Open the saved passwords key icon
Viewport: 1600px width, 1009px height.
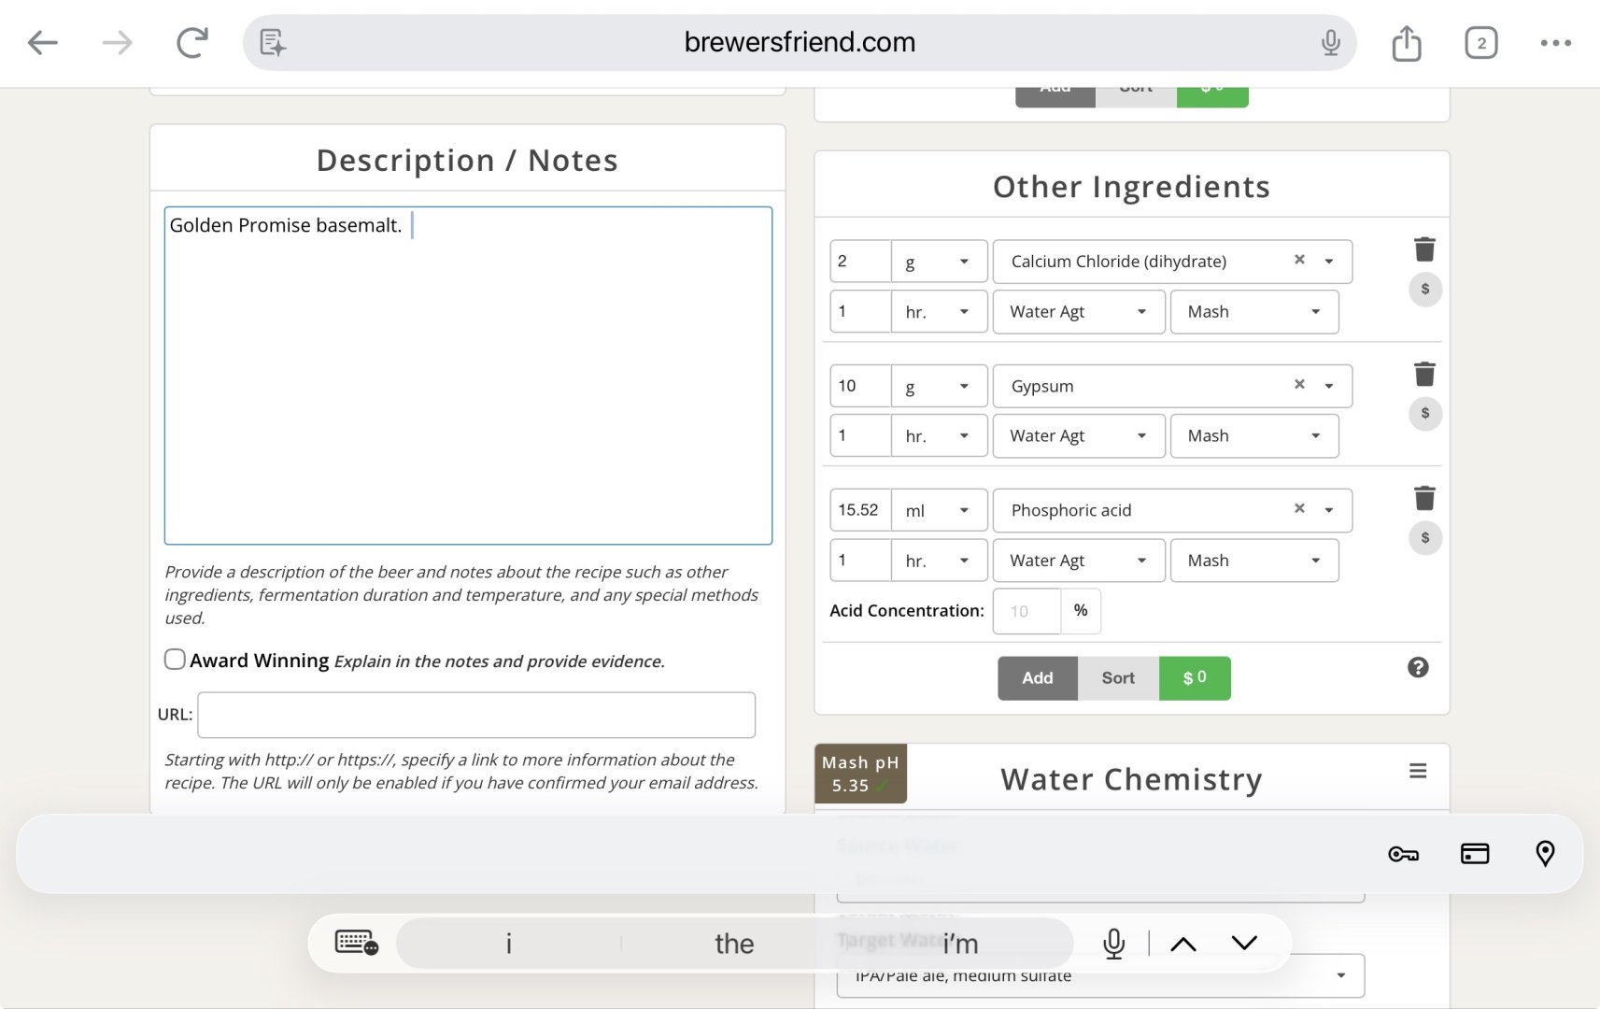pyautogui.click(x=1403, y=854)
